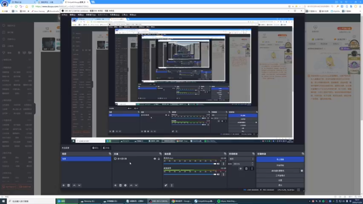
Task: Click the Filters button above the Scenes dock
Action: (x=106, y=148)
